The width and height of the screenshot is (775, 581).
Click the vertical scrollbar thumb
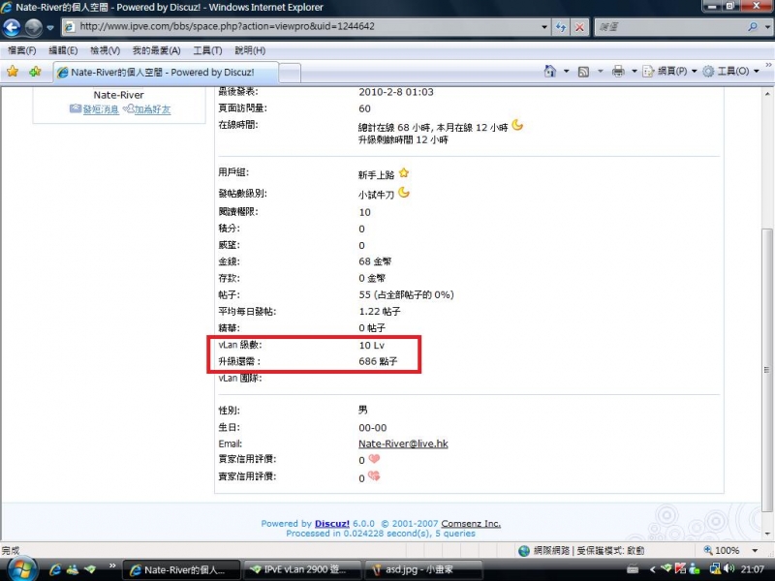point(767,371)
